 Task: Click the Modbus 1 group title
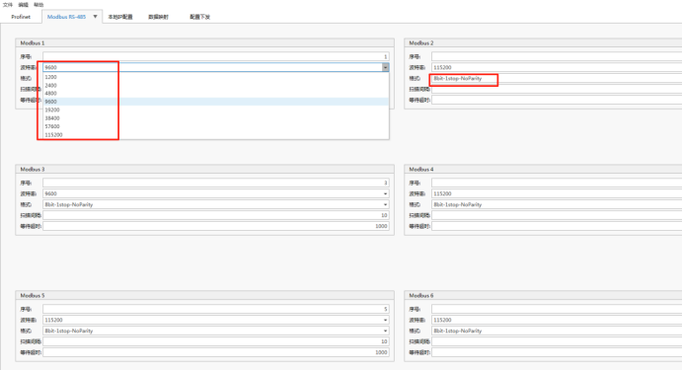[33, 43]
